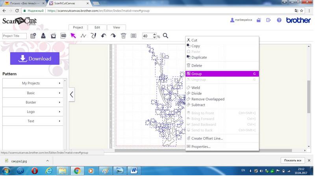Screen dimensions: 315x179
Task: Open the image tracing toolbar icon
Action: tap(53, 36)
